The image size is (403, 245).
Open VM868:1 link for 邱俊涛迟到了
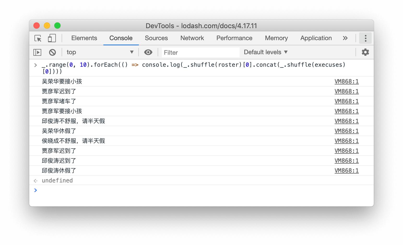coord(347,161)
